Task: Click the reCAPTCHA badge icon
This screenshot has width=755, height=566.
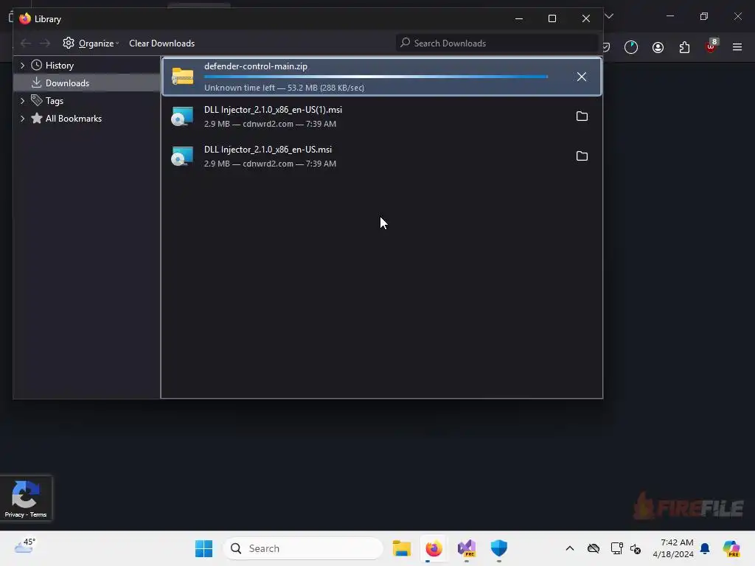Action: [x=25, y=495]
